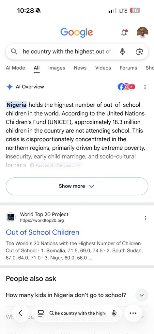Switch to the Images tab
The height and width of the screenshot is (334, 154).
pos(57,68)
